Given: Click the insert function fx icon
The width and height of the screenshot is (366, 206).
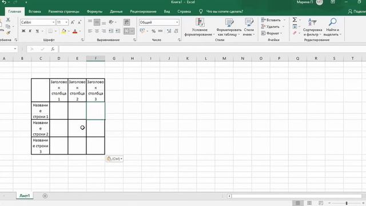Looking at the screenshot, I should [53, 49].
